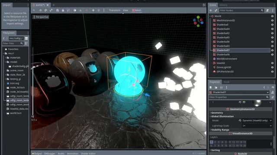Image resolution: width=277 pixels, height=155 pixels.
Task: Open the Shader Editor bottom panel
Action: pyautogui.click(x=88, y=153)
